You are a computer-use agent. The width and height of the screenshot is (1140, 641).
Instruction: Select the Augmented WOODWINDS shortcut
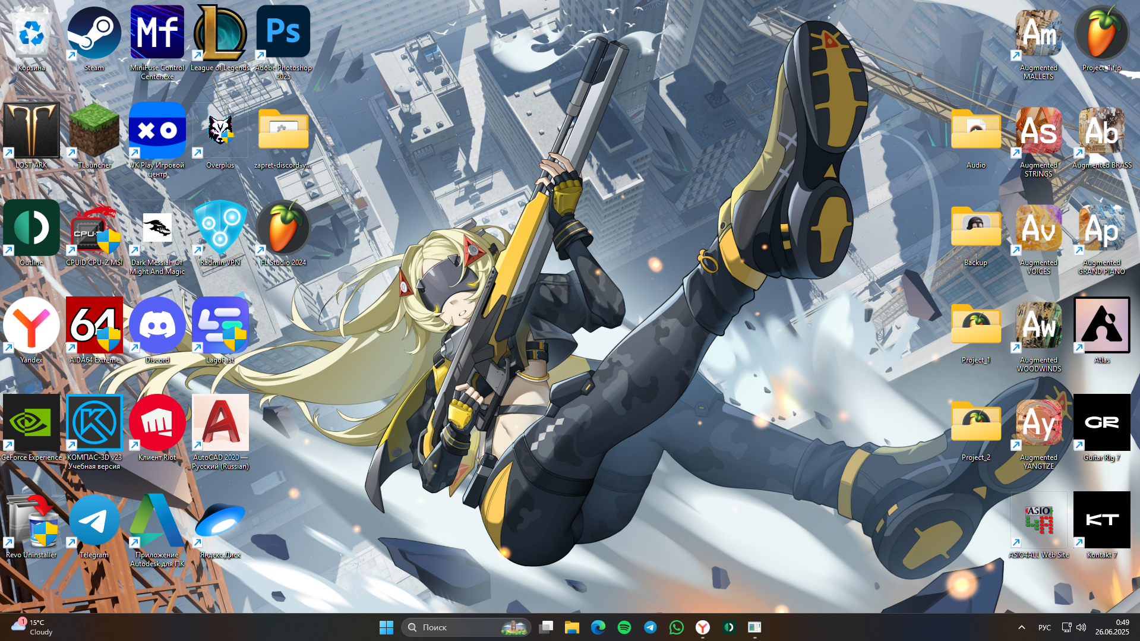pos(1038,335)
